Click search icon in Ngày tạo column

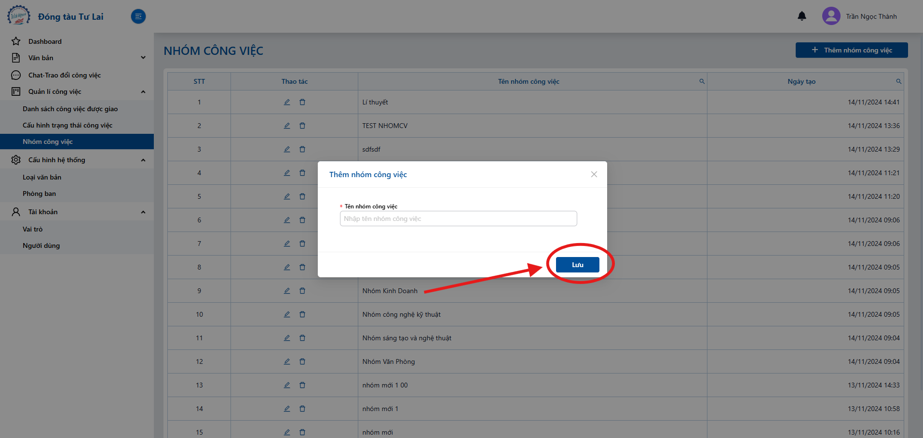tap(899, 81)
